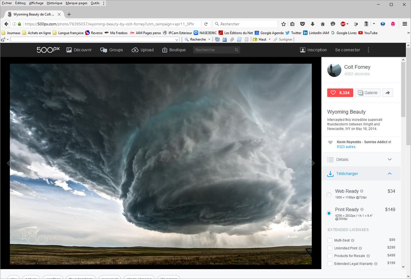Click the Unlimited Print info icon
Image resolution: width=411 pixels, height=279 pixels.
coord(360,248)
